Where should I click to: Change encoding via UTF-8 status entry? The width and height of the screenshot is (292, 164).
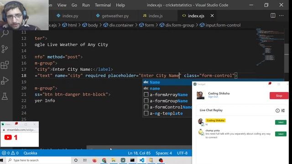pos(182,153)
